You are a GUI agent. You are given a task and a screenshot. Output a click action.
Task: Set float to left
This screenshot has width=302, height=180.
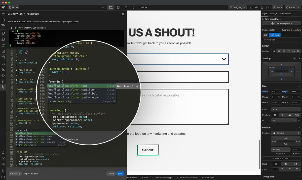[x=286, y=164]
